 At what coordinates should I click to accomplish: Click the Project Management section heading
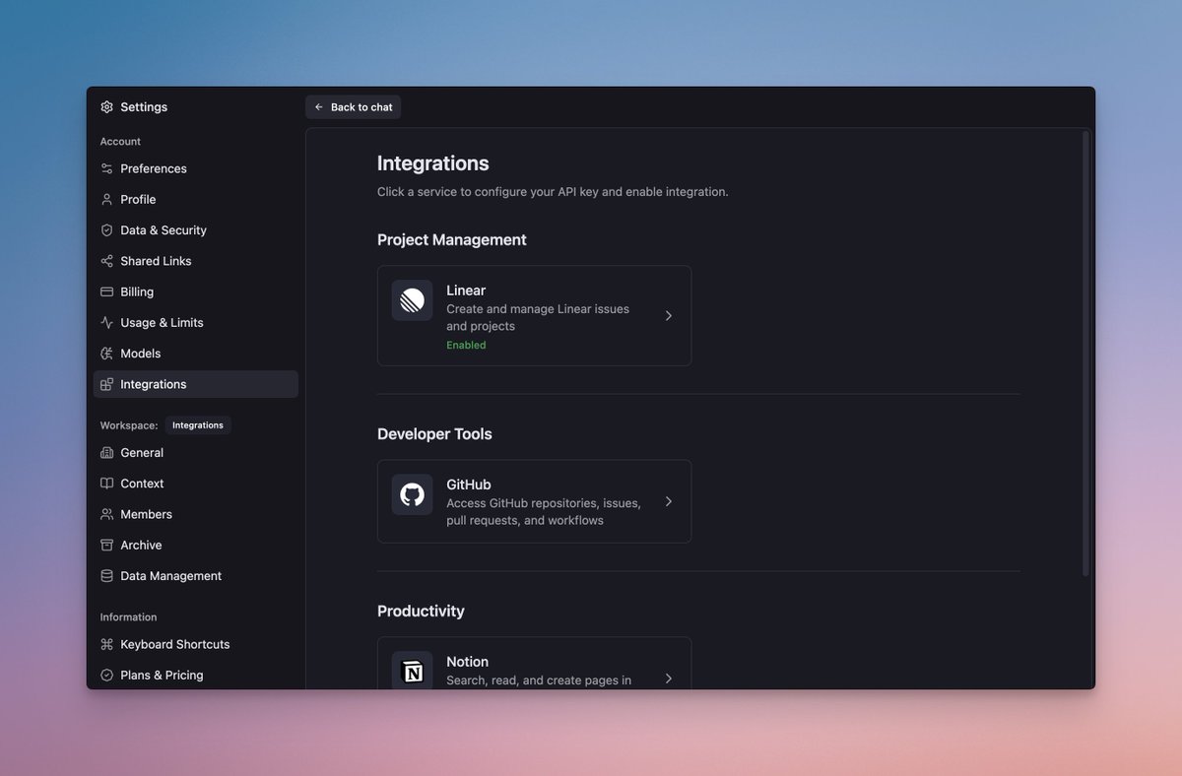pyautogui.click(x=452, y=240)
